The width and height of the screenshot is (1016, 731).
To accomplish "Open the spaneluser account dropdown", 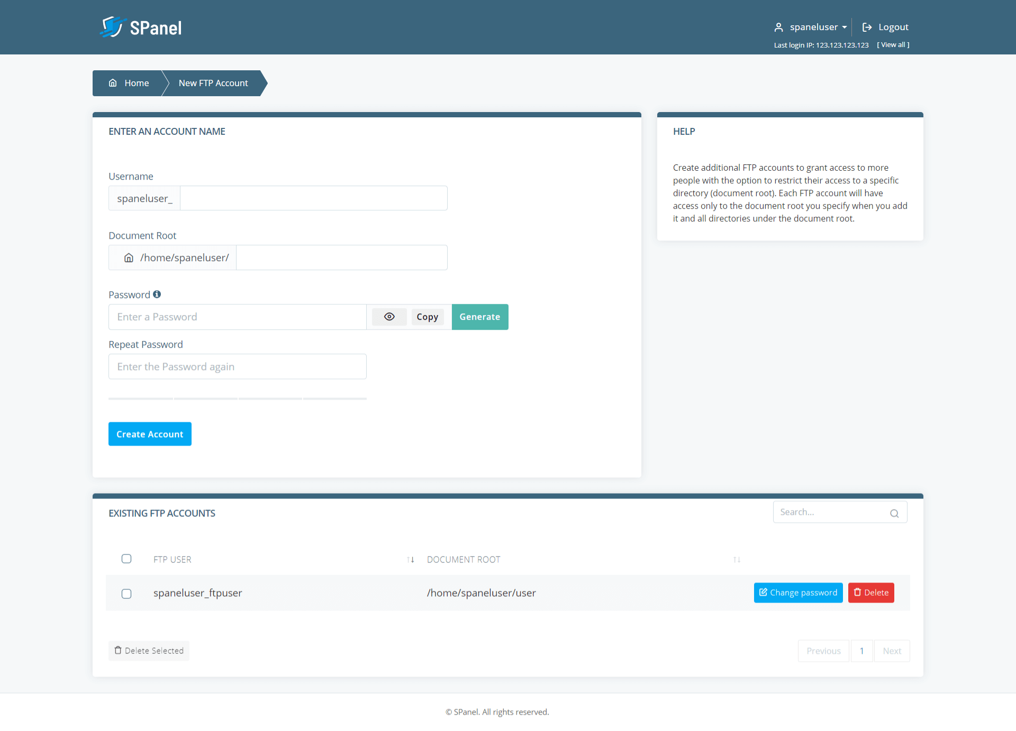I will pyautogui.click(x=818, y=27).
